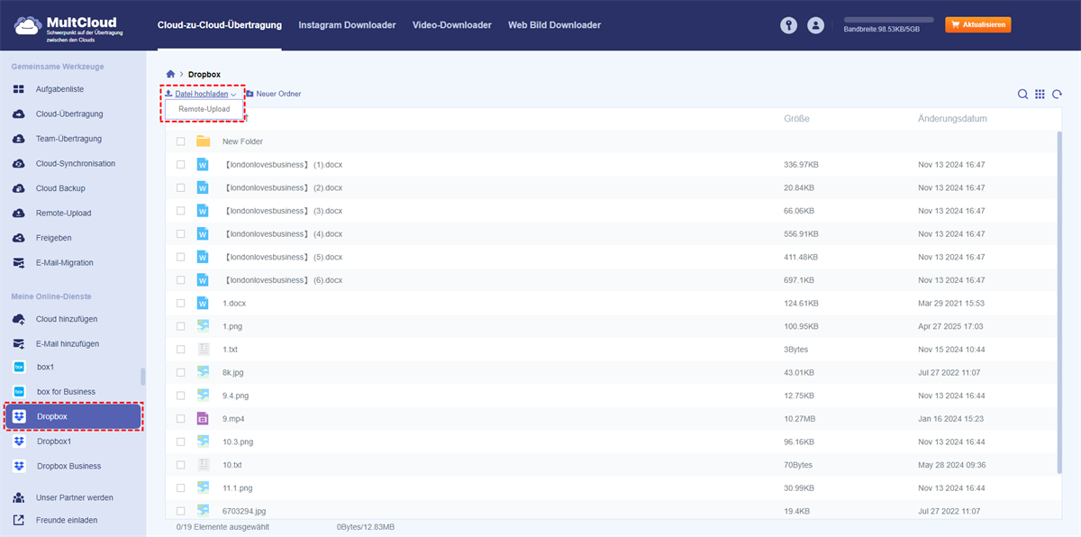The height and width of the screenshot is (537, 1081).
Task: Check the (1).docx file checkbox
Action: click(x=181, y=165)
